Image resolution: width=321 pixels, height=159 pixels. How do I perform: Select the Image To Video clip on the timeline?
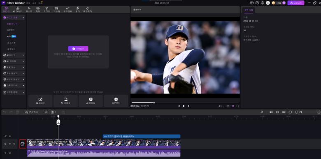click(104, 144)
